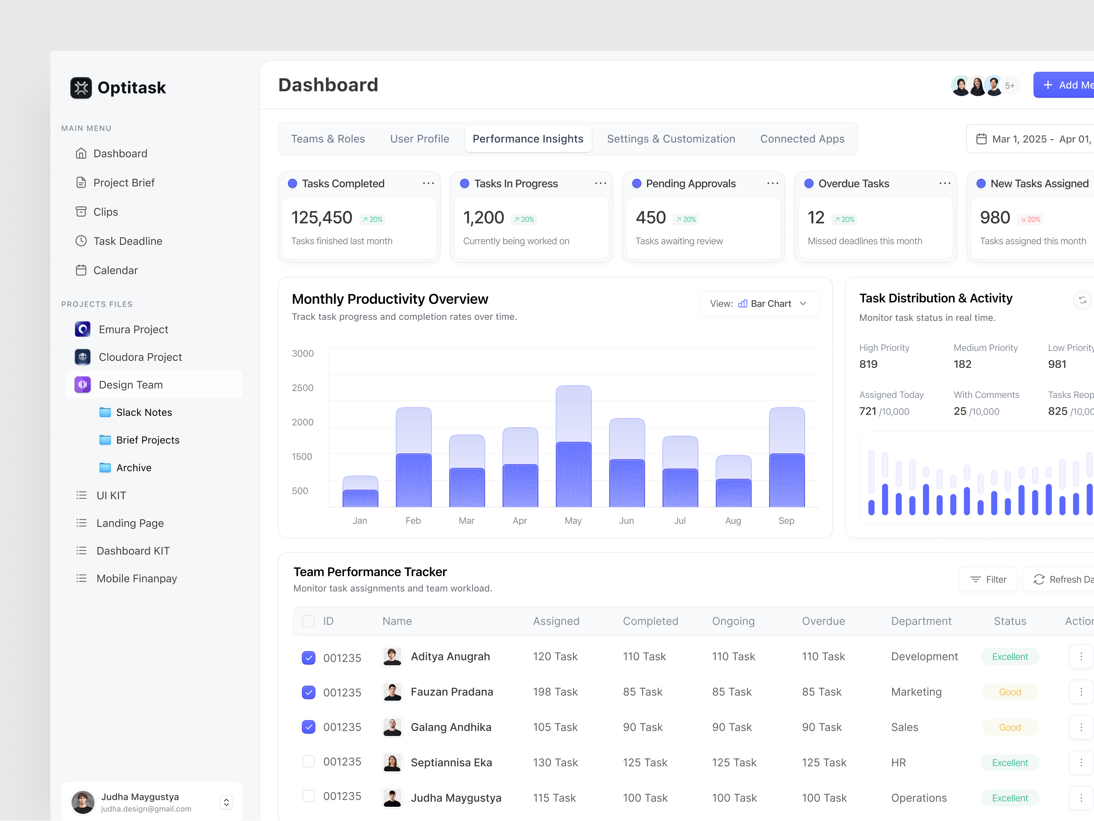
Task: Select the header checkbox in the ID column
Action: (x=309, y=621)
